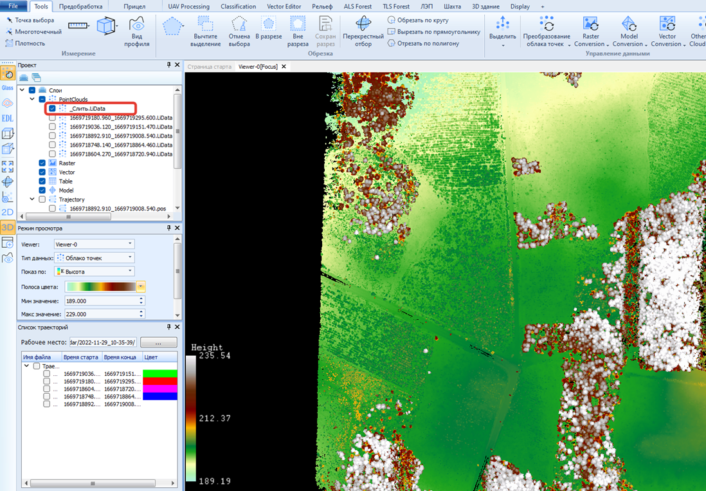Apply the Вне разреза out-cut tool
This screenshot has width=706, height=491.
coord(298,32)
